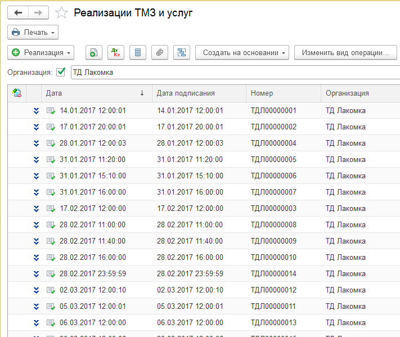Open the Создать на основании dropdown
400x337 pixels.
242,53
